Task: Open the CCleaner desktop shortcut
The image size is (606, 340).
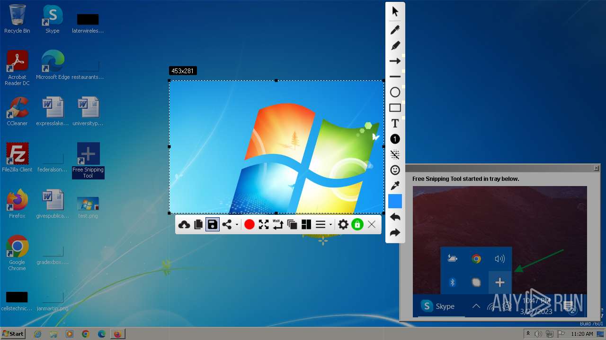Action: [17, 111]
